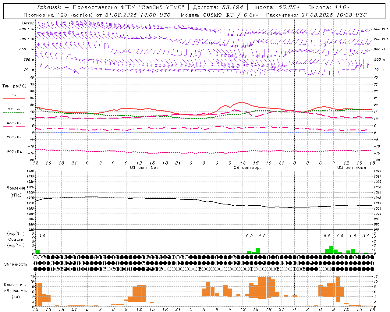Screen dimensions: 390x312
Task: Select the 700 гПа temperature legend entry
Action: [14, 137]
